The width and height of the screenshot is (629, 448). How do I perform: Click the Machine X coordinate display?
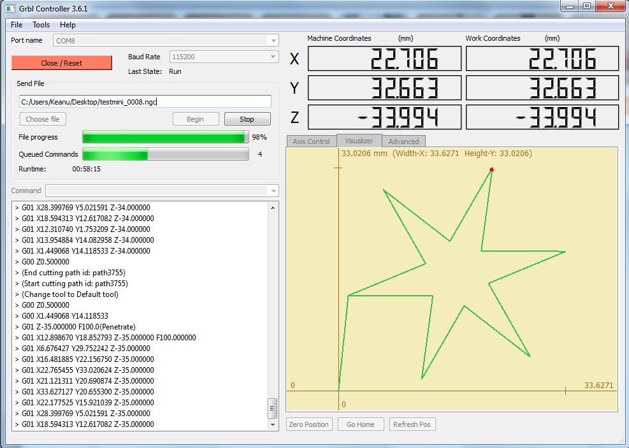click(384, 59)
